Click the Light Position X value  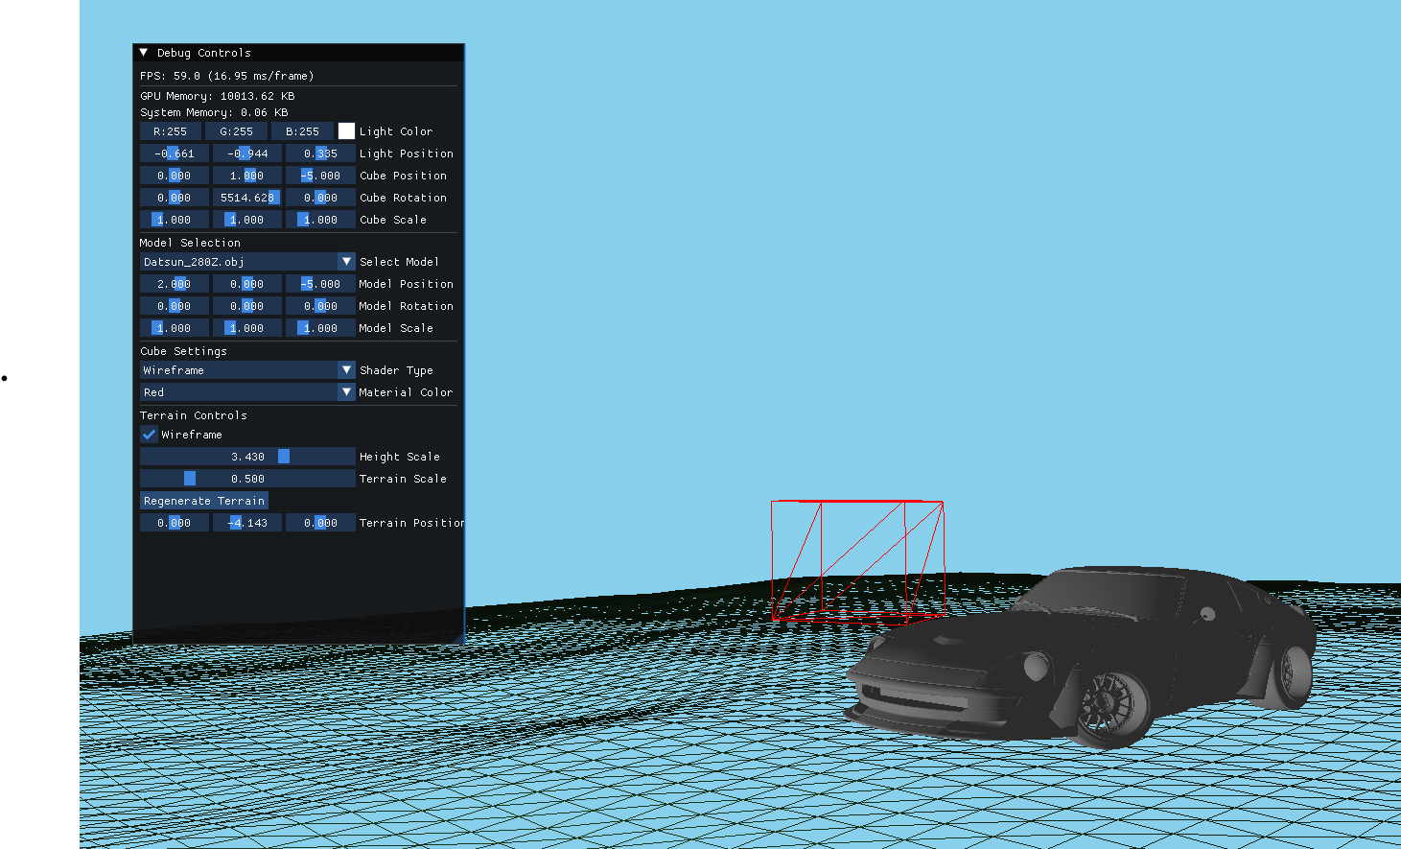click(174, 153)
